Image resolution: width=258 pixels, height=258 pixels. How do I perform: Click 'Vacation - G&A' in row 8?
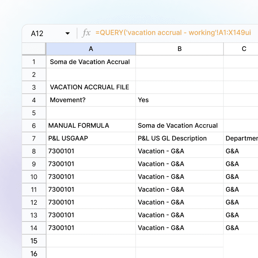click(x=179, y=151)
